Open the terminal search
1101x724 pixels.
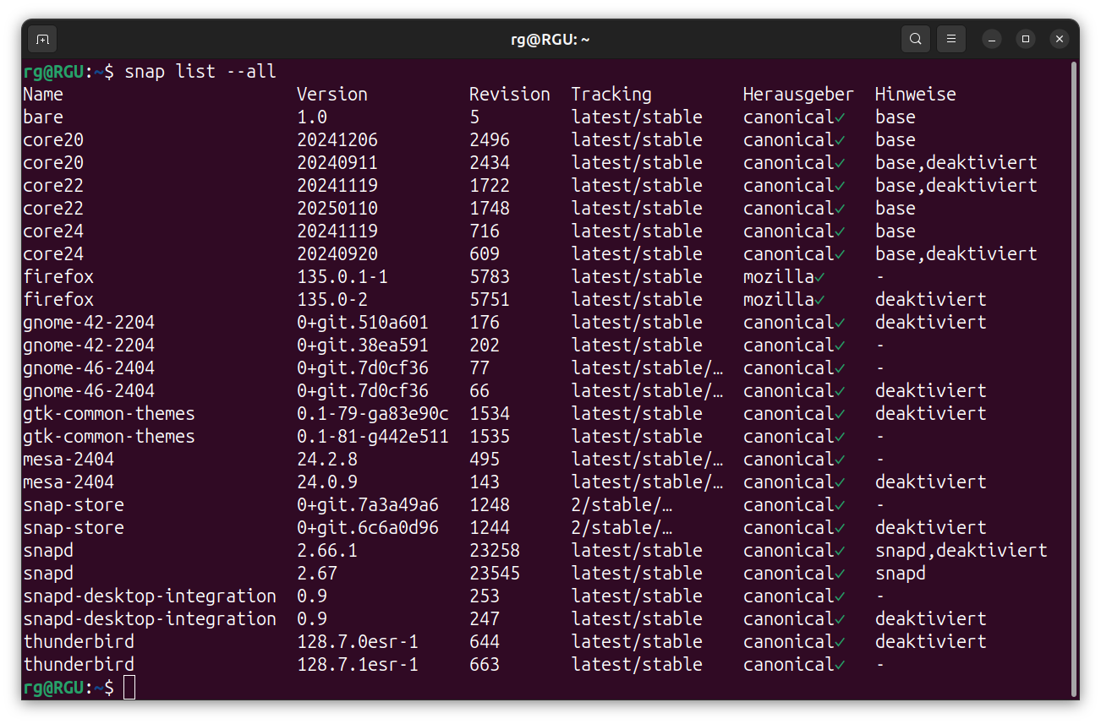[916, 39]
